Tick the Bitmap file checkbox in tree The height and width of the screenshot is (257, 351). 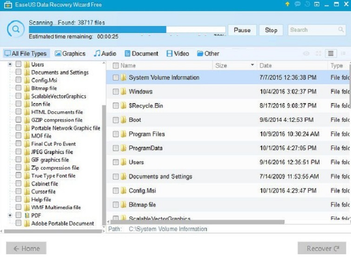[18, 88]
